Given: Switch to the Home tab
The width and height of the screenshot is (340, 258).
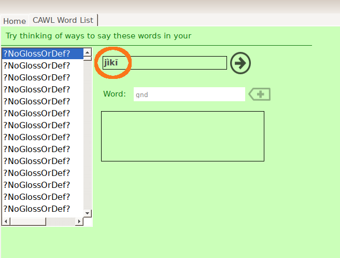Looking at the screenshot, I should 15,21.
